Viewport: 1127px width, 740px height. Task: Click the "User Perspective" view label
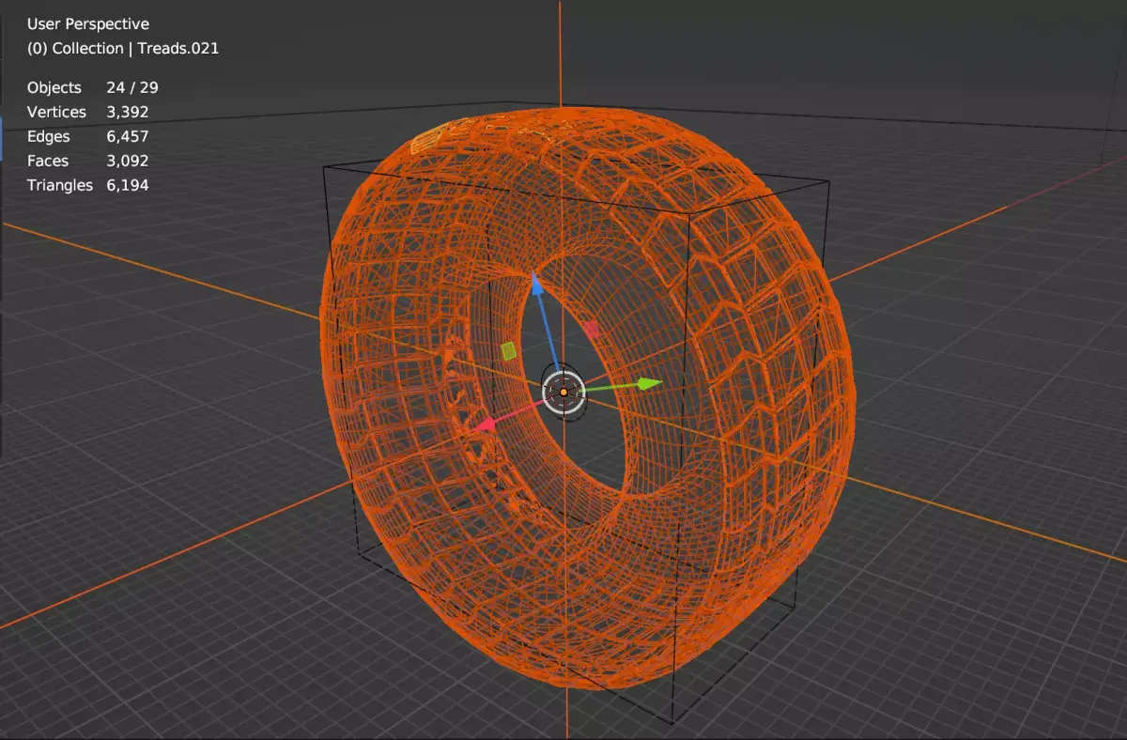click(88, 23)
